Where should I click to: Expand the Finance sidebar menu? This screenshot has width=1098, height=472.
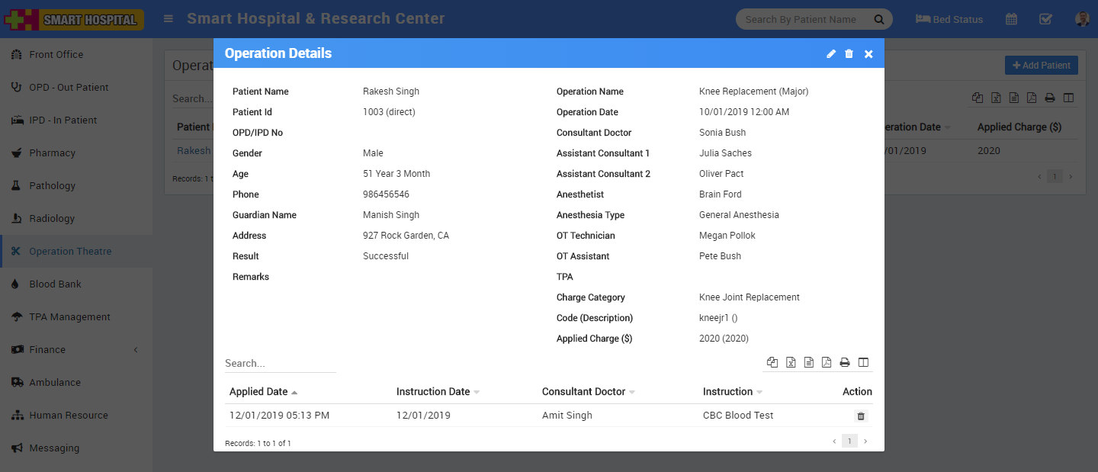(x=47, y=350)
